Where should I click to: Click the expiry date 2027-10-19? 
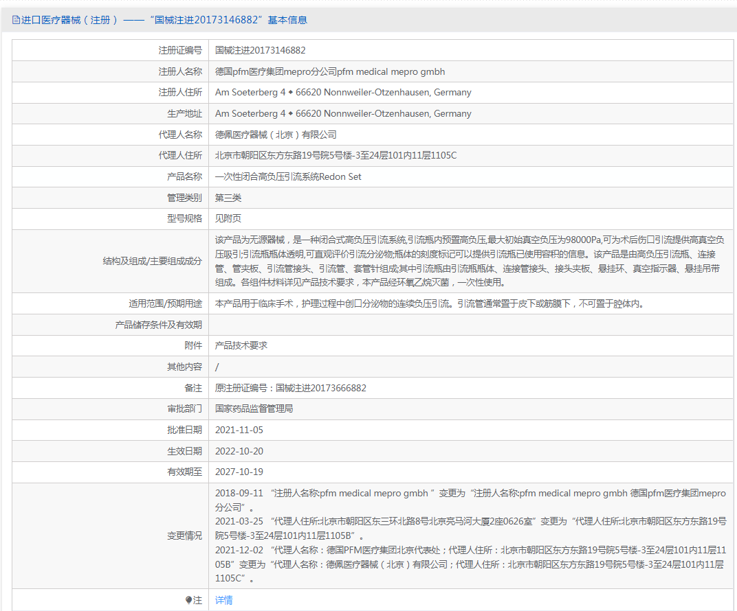(239, 472)
